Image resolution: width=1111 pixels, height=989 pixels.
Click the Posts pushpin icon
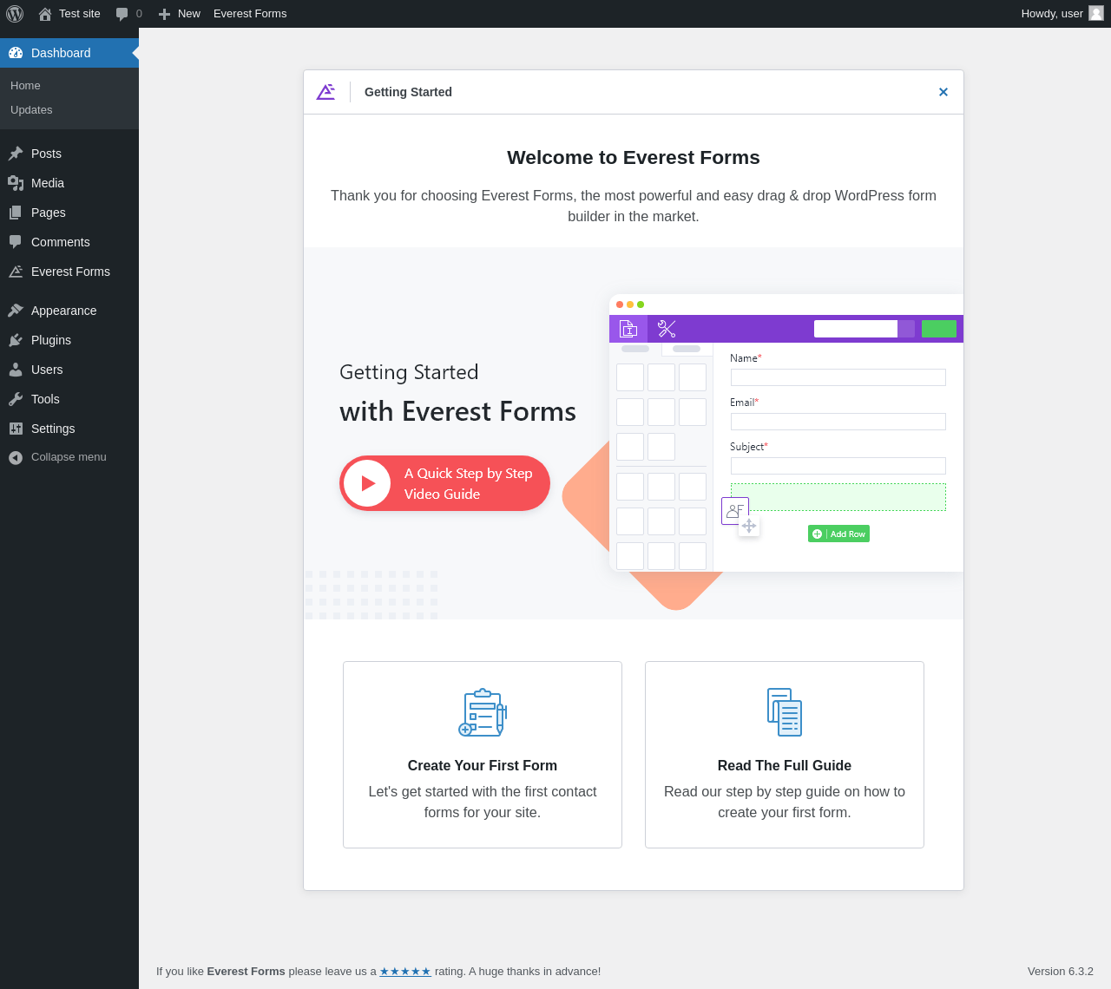[16, 154]
